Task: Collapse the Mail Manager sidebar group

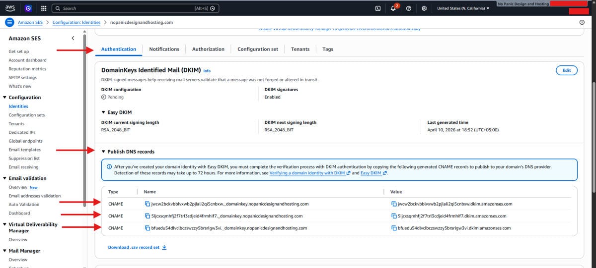Action: point(4,251)
